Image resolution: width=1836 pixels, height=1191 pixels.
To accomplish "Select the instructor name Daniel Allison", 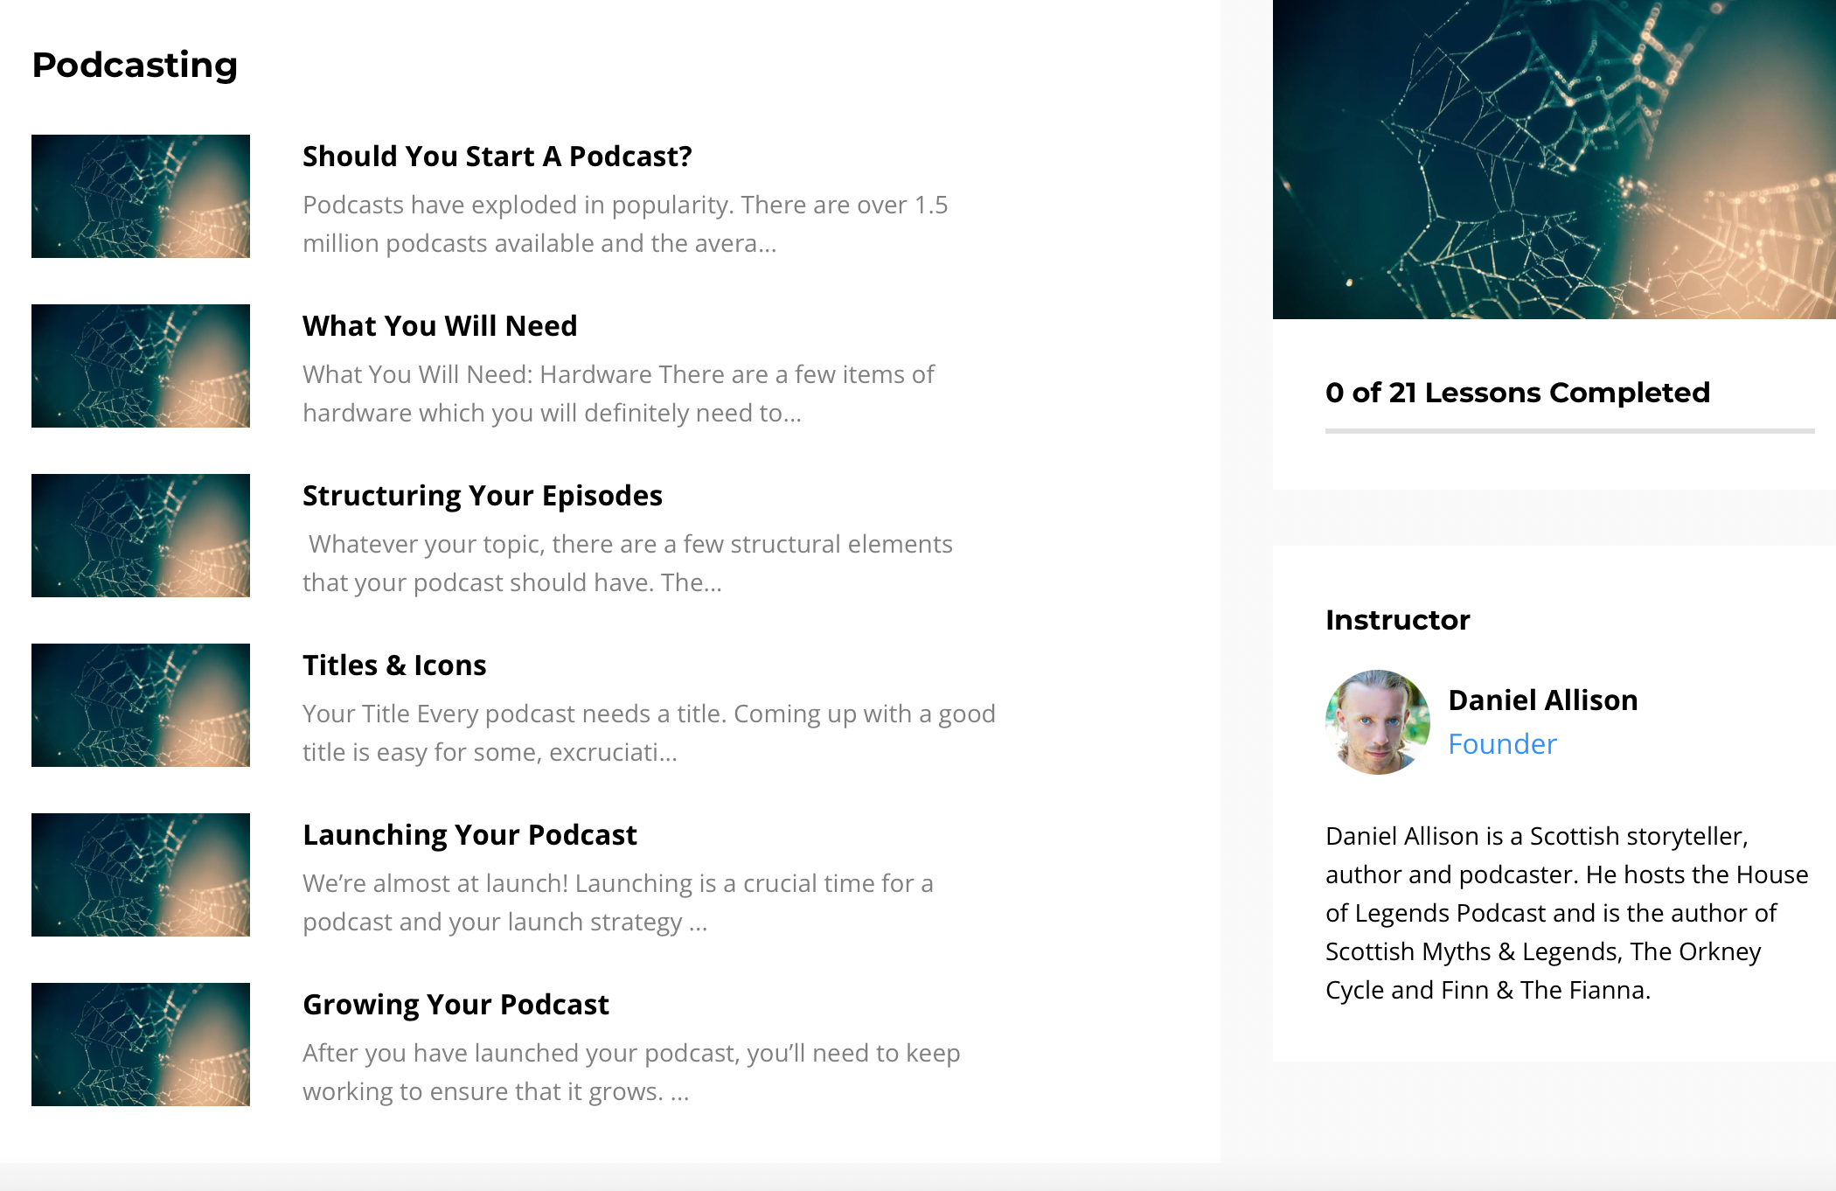I will click(x=1543, y=700).
